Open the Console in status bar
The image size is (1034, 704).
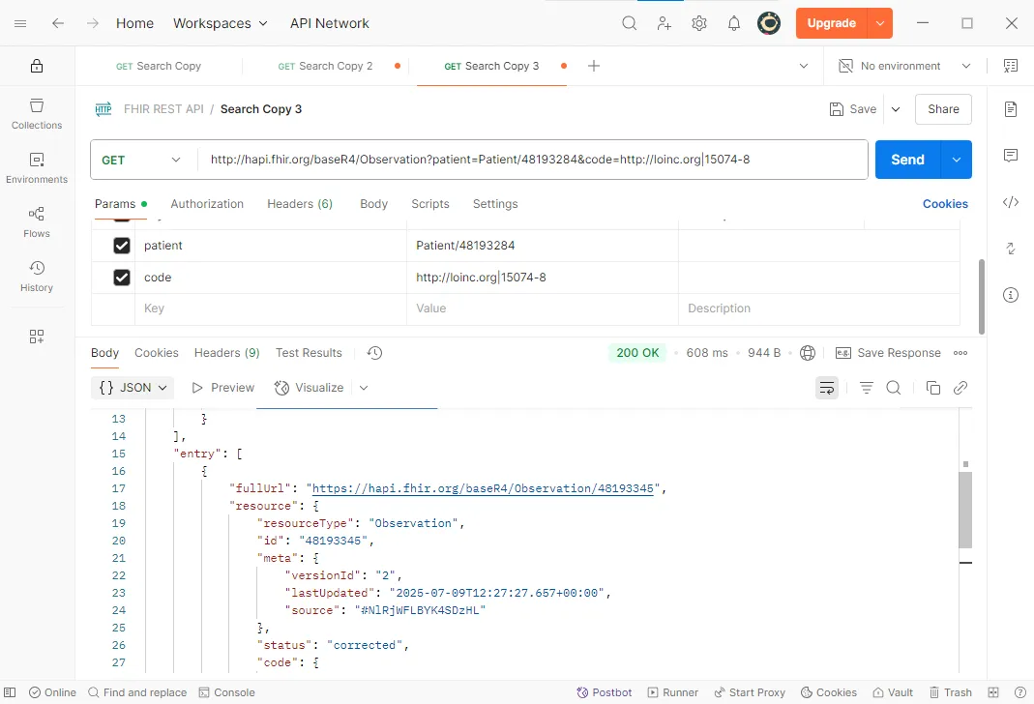(x=227, y=692)
